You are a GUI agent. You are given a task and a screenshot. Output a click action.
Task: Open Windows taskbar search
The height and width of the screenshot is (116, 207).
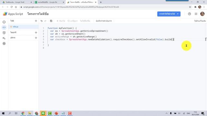10,113
